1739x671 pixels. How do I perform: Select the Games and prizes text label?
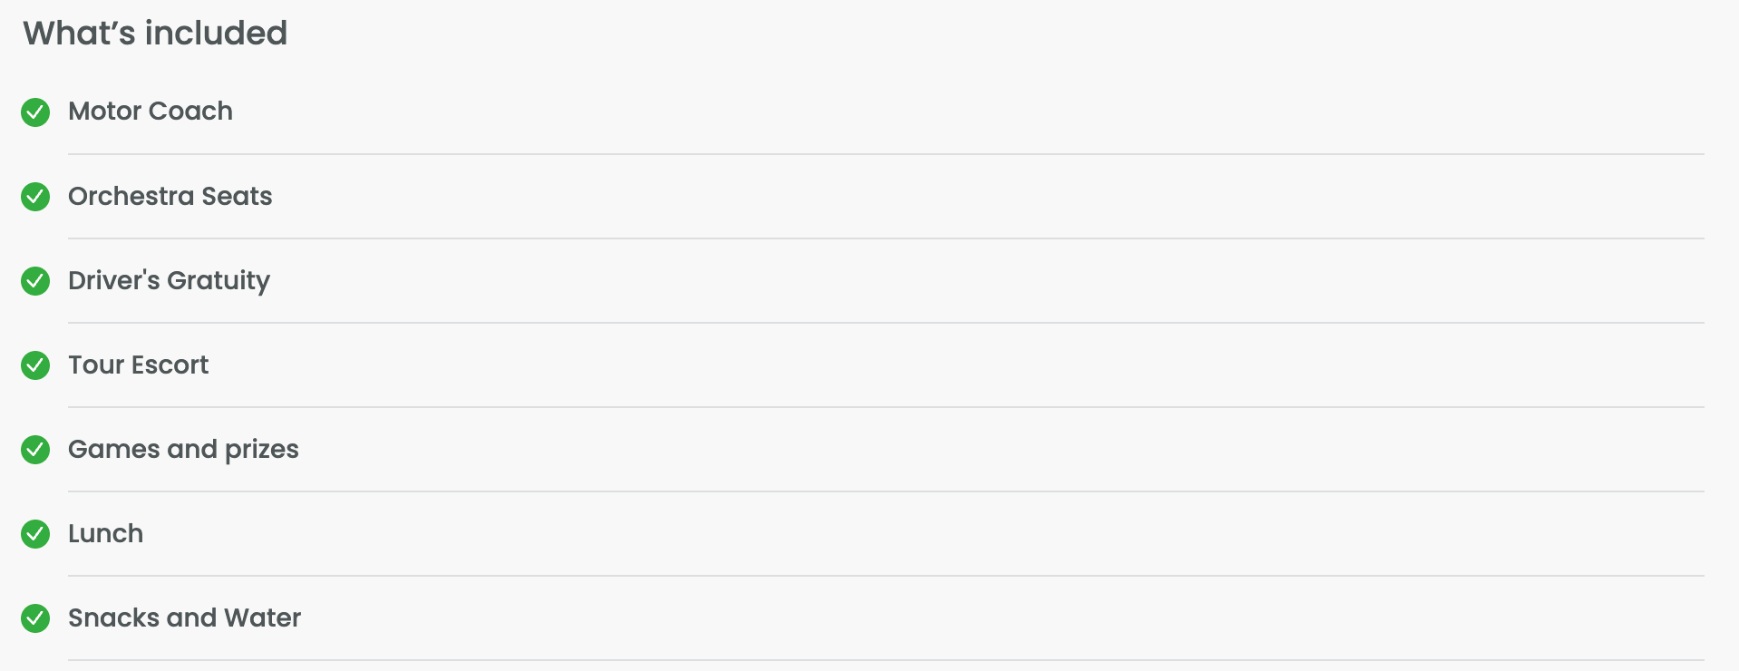tap(183, 450)
